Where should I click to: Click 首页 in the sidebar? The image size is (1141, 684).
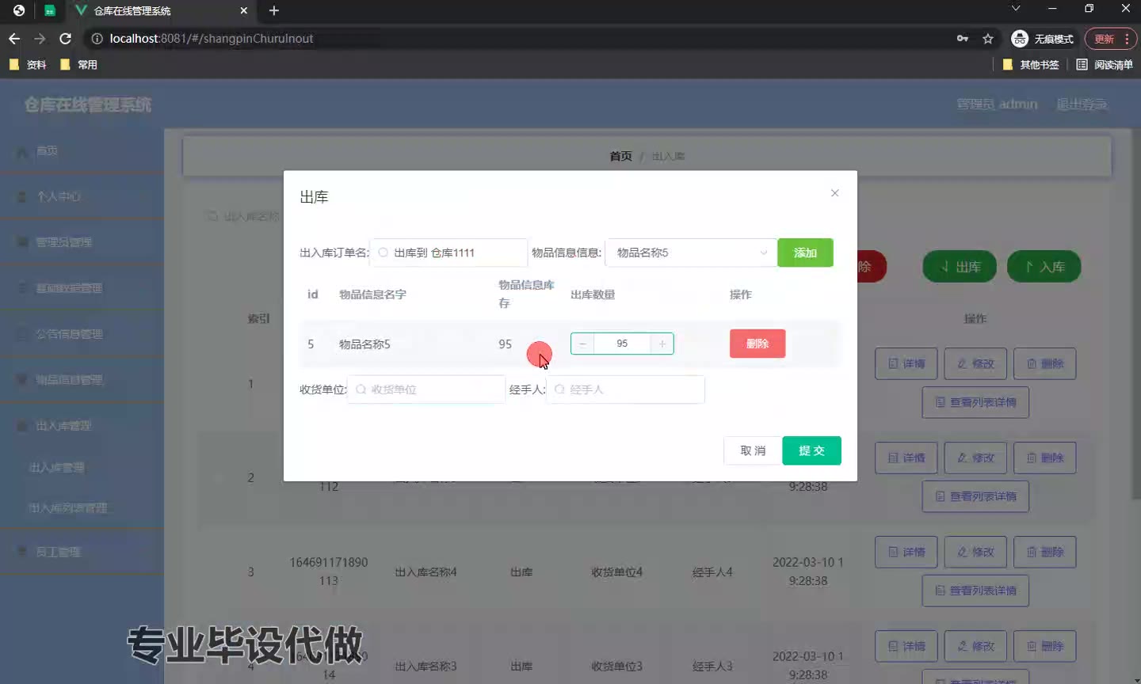pos(82,150)
